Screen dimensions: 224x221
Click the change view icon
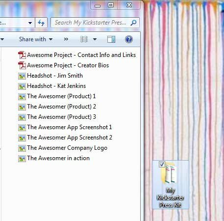click(84, 39)
